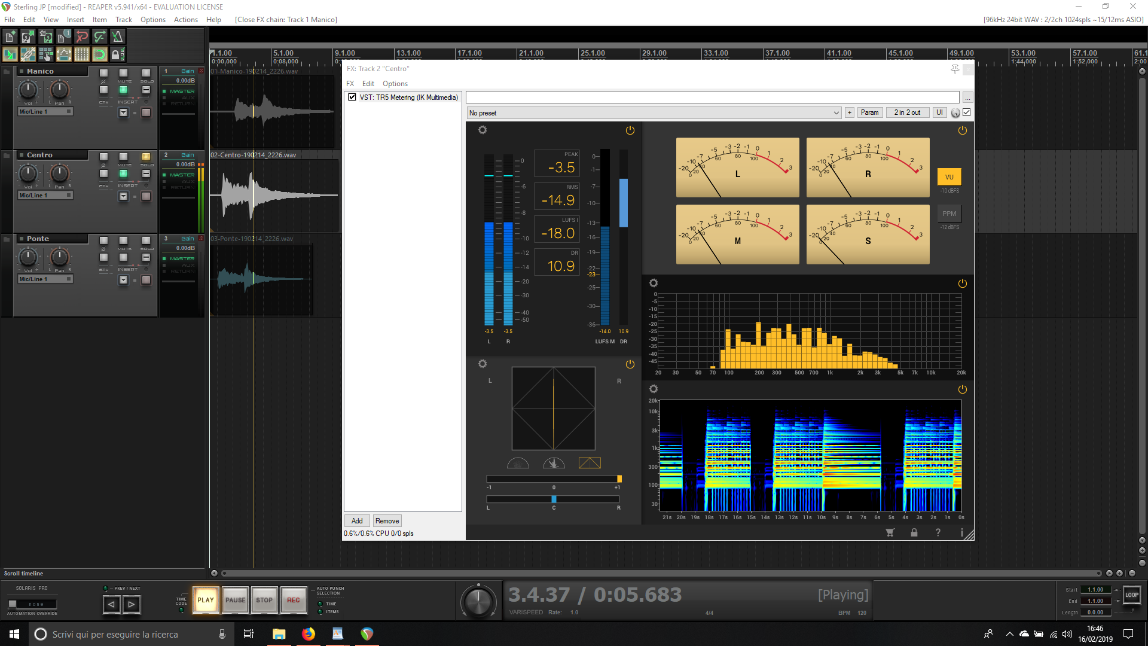Open the Actions menu
Viewport: 1148px width, 646px height.
tap(185, 20)
